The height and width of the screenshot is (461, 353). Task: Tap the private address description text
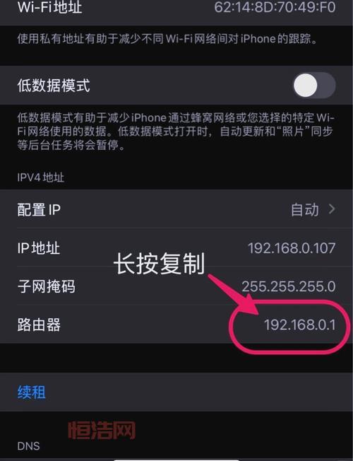(x=167, y=39)
